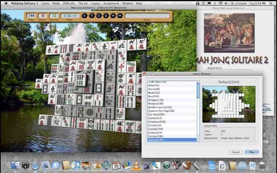Open the Background menu
This screenshot has width=277, height=173.
point(111,3)
